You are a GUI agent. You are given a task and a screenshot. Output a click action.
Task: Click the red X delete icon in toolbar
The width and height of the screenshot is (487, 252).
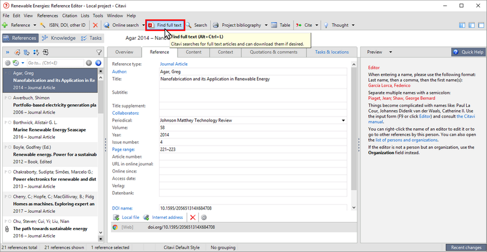(x=95, y=25)
